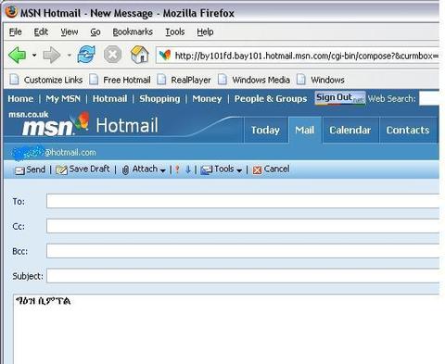Click the msn.co.uk text above logo
This screenshot has height=364, width=445.
tap(29, 115)
